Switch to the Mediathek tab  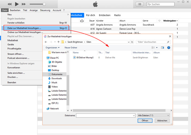tap(77, 15)
